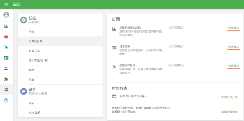Open the inventory hand-truck sidebar icon
The height and width of the screenshot is (121, 244).
pyautogui.click(x=6, y=47)
